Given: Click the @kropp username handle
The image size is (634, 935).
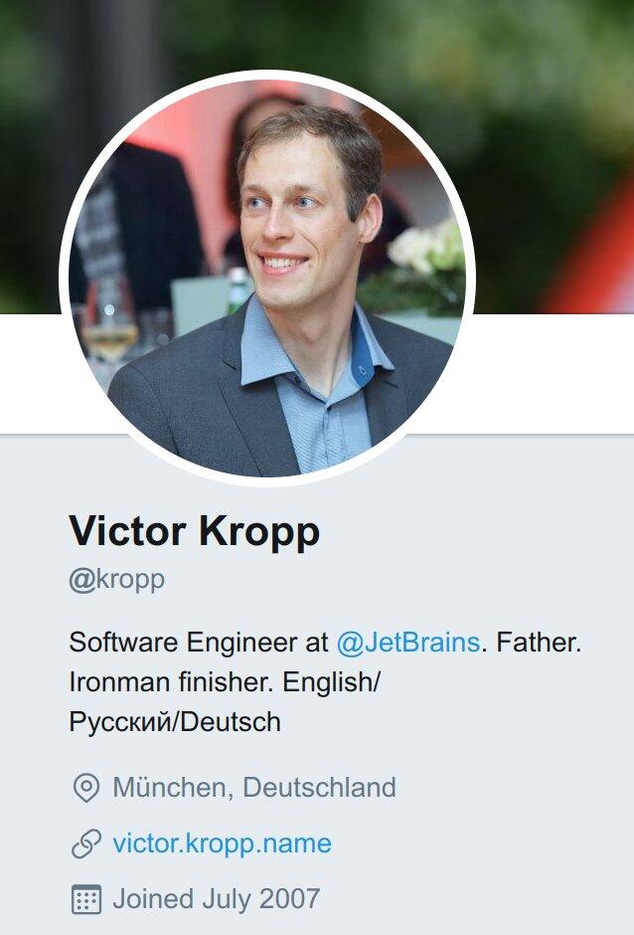Looking at the screenshot, I should click(117, 579).
